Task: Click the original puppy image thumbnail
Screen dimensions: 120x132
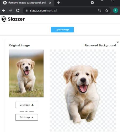Action: (26, 73)
